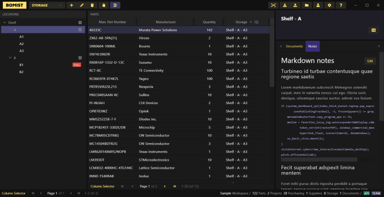The width and height of the screenshot is (384, 197).
Task: Click the edit pencil toolbar icon
Action: pyautogui.click(x=82, y=5)
